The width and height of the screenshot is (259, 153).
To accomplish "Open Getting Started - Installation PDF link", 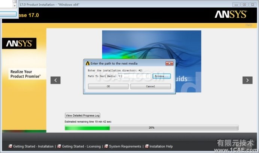I will point(33,146).
